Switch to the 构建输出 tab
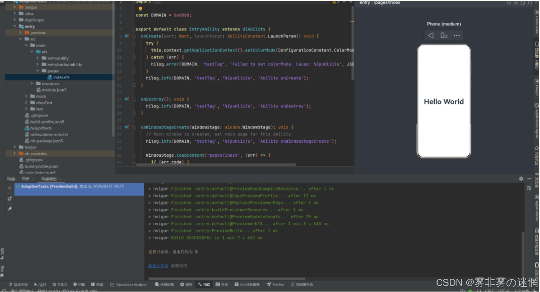The height and width of the screenshot is (292, 540). click(49, 179)
